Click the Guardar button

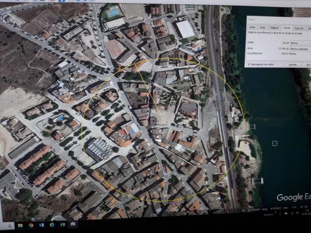[x=293, y=64]
